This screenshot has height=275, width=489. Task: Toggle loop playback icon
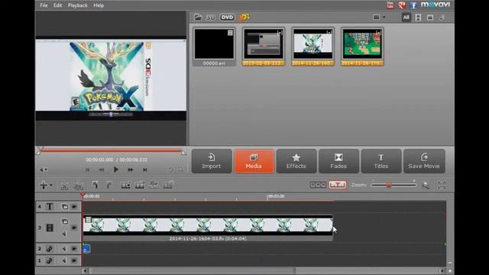[170, 170]
